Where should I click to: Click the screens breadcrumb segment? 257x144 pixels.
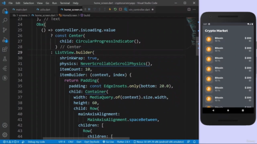click(23, 15)
